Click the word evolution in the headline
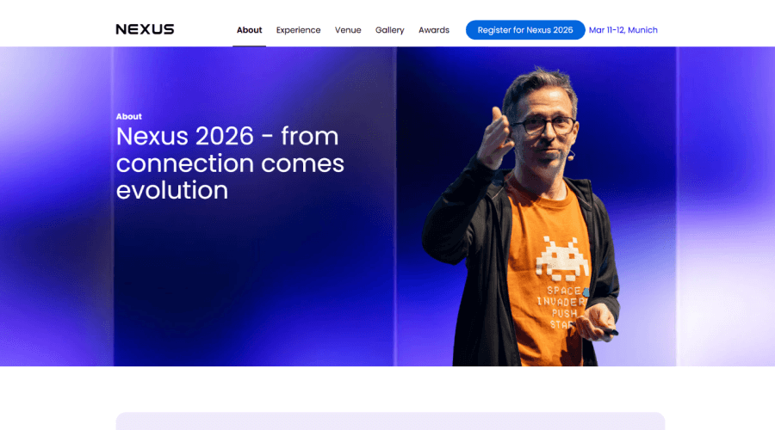The image size is (775, 430). coord(172,189)
